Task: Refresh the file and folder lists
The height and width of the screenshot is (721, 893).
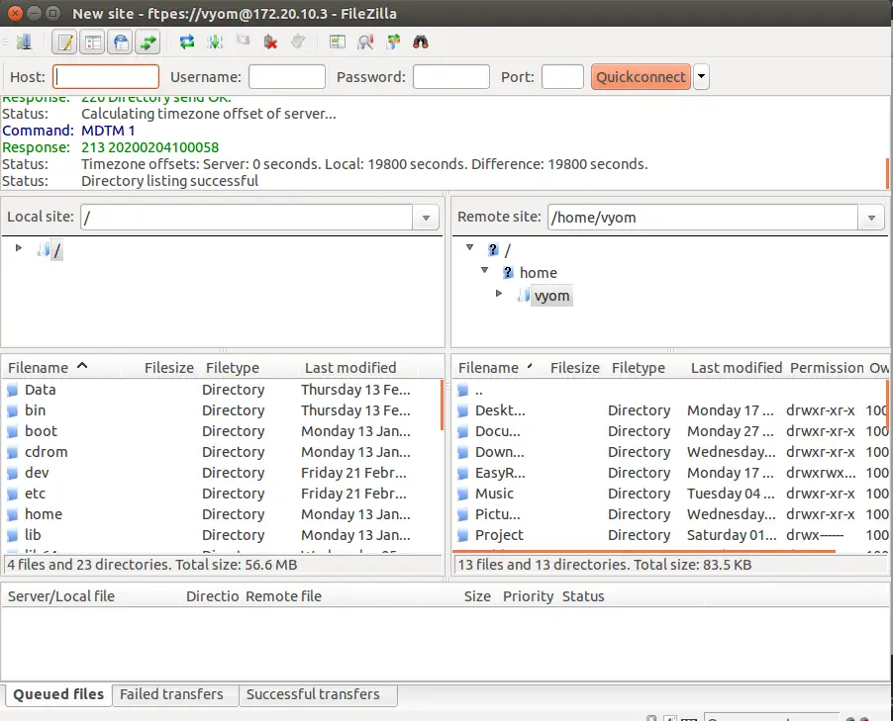Action: [x=187, y=43]
